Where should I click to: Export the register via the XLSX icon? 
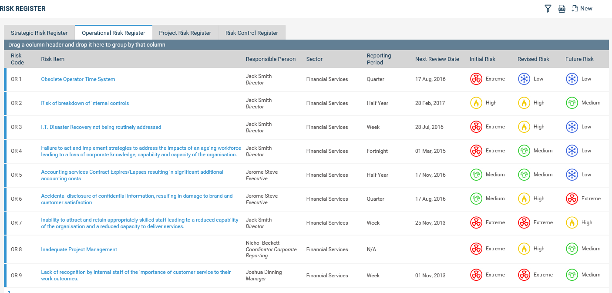562,8
